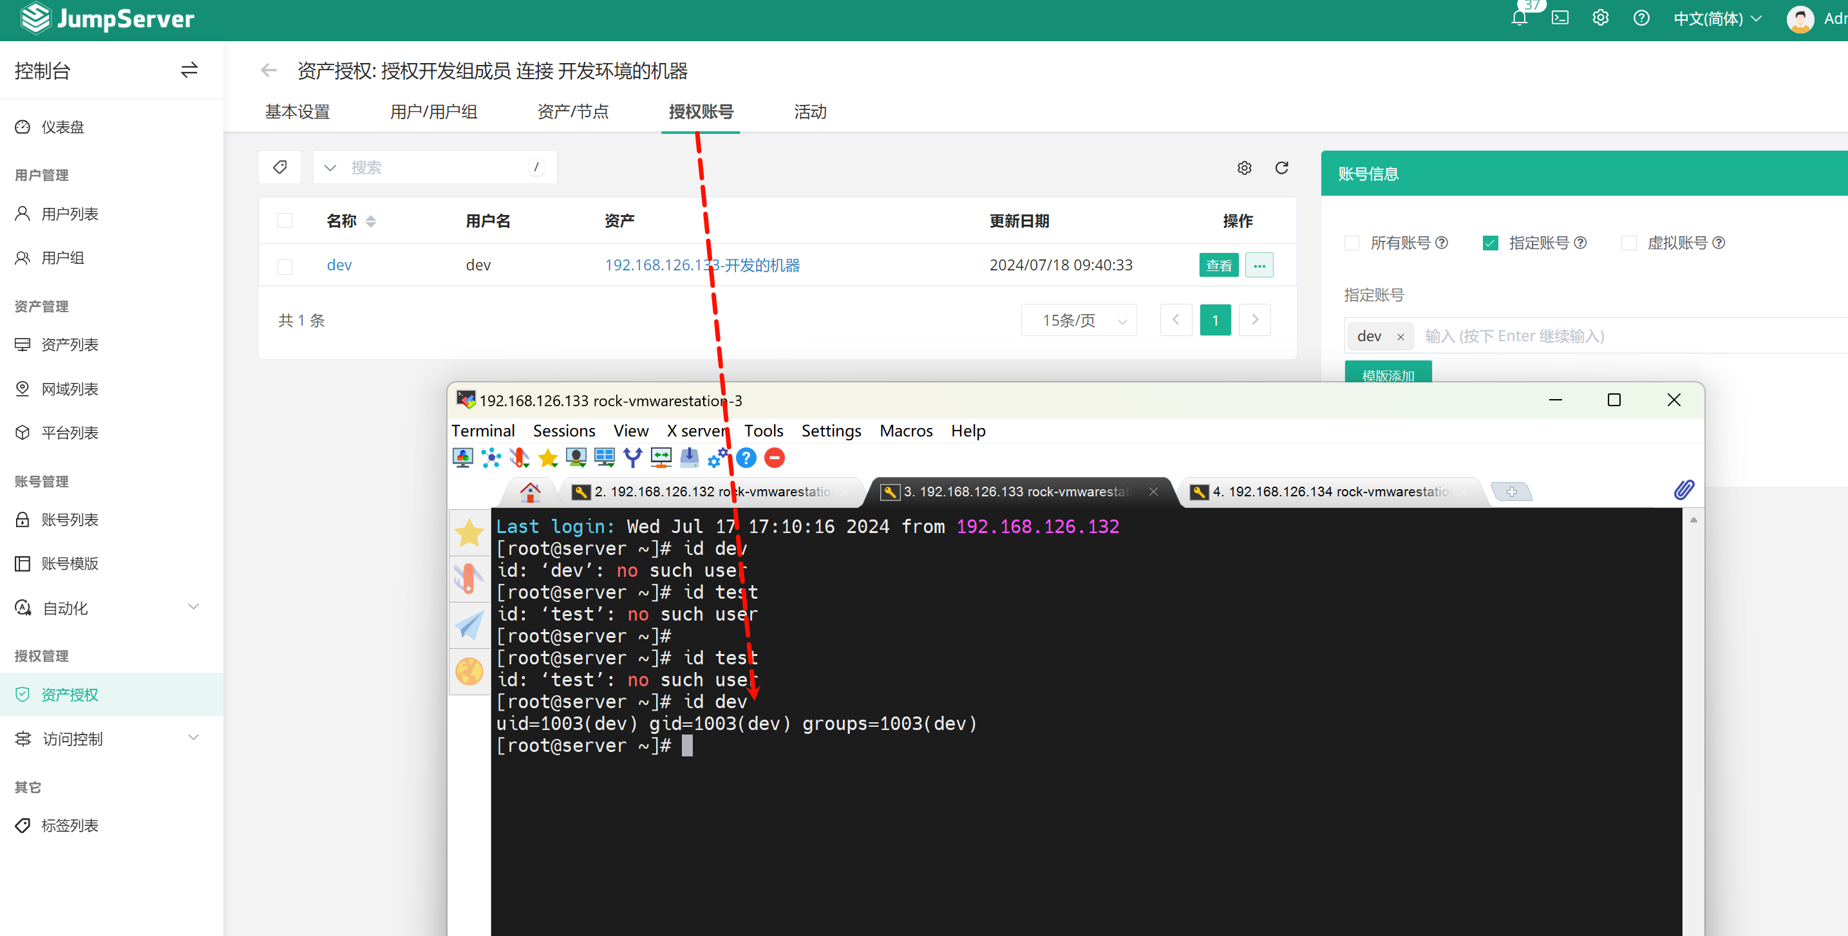1848x936 pixels.
Task: Enable the 所有账号 checkbox
Action: coord(1352,243)
